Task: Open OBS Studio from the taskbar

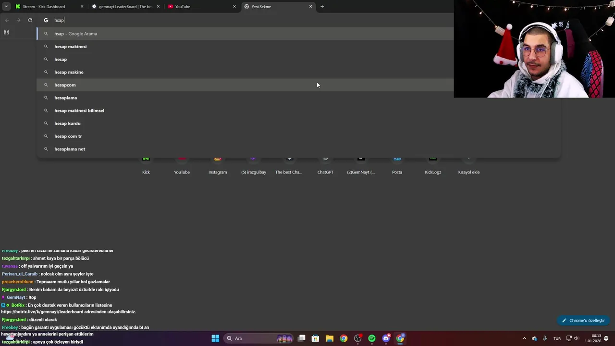Action: pos(357,338)
